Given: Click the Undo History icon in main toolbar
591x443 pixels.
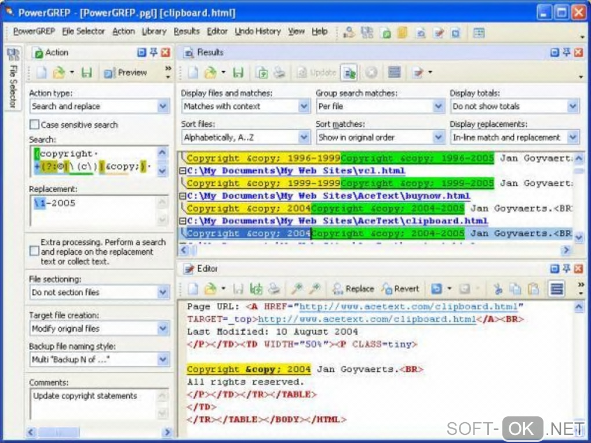Looking at the screenshot, I should [456, 33].
